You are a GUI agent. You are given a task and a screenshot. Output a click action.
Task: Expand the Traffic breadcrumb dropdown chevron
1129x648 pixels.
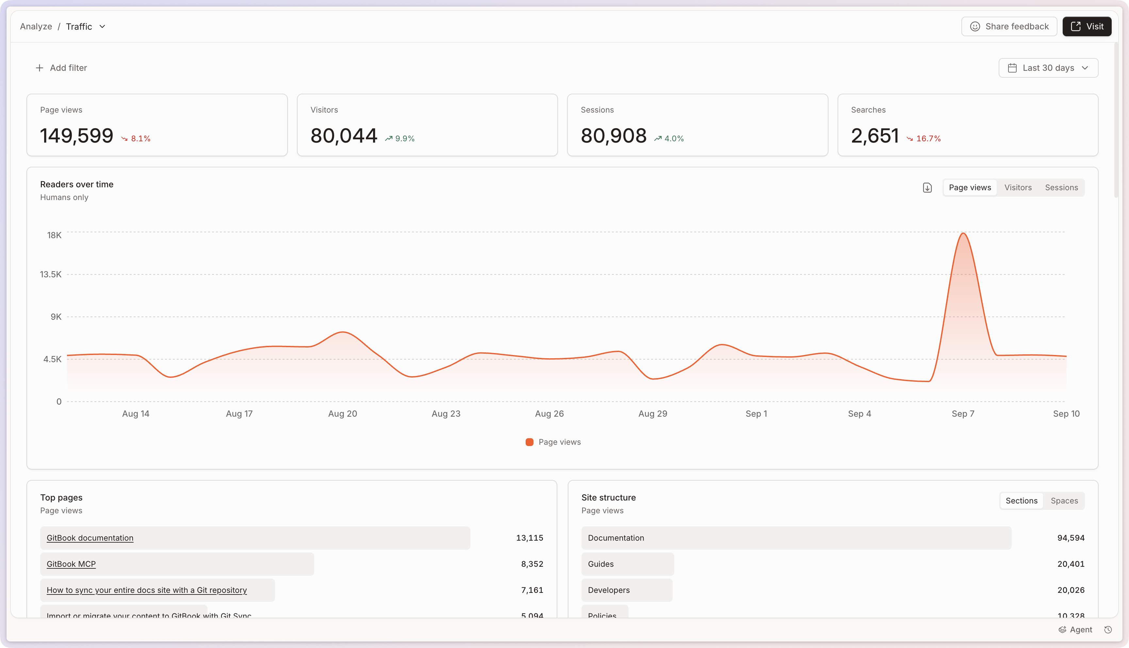tap(102, 26)
